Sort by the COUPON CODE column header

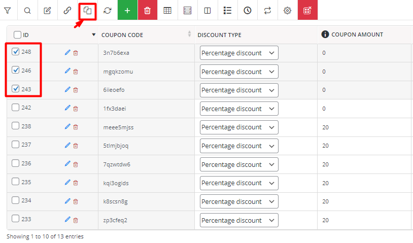point(122,35)
